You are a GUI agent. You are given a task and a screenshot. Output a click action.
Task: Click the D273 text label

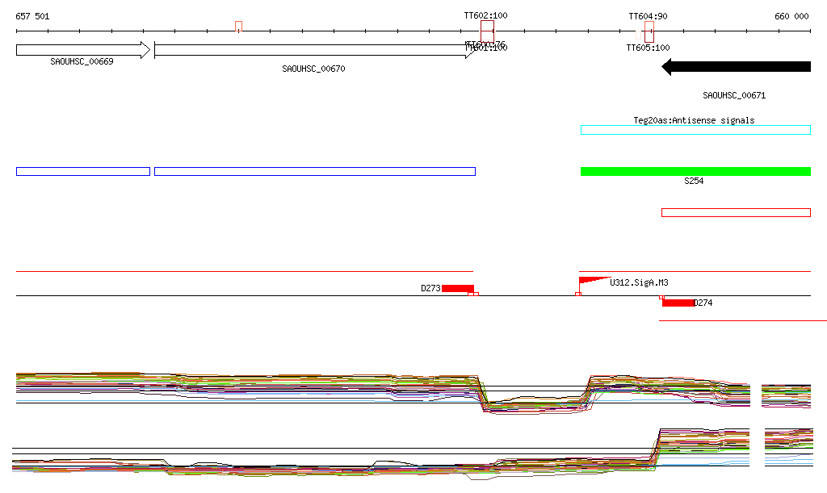point(431,288)
